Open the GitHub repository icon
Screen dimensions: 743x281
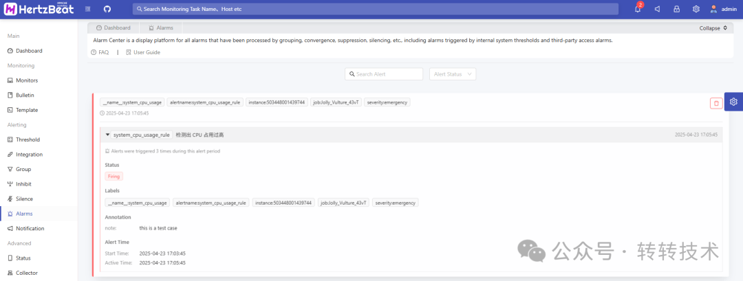coord(107,9)
